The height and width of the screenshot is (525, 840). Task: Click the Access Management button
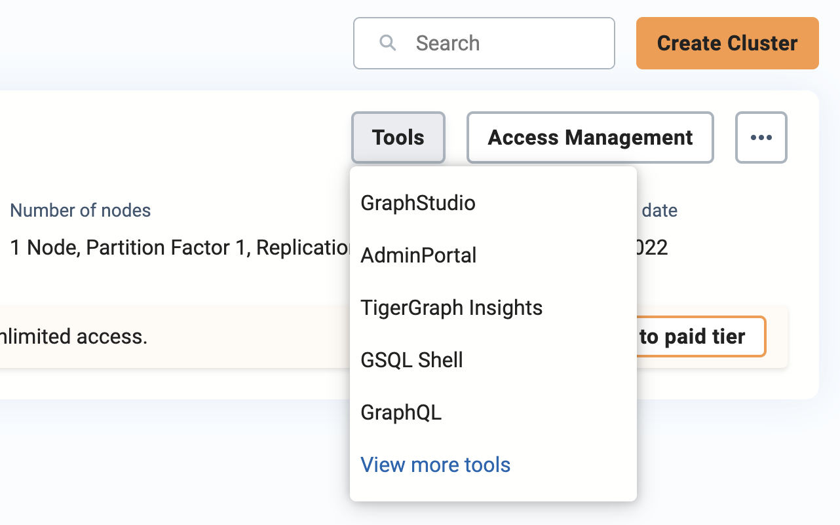click(590, 137)
